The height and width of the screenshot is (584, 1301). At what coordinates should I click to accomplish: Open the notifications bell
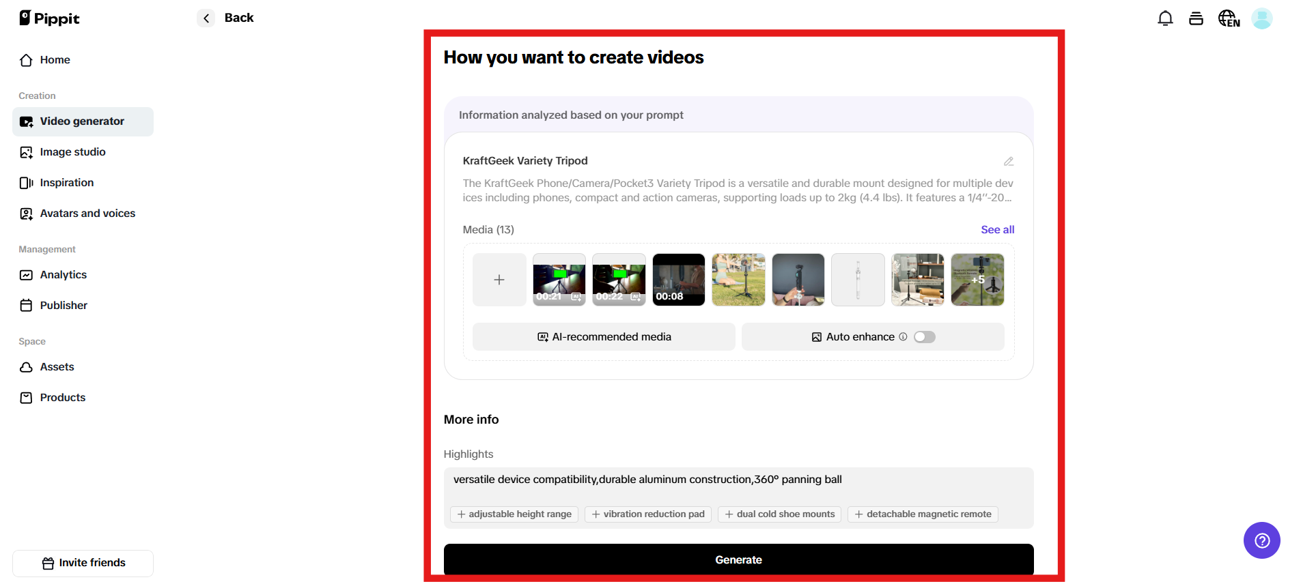(1165, 18)
